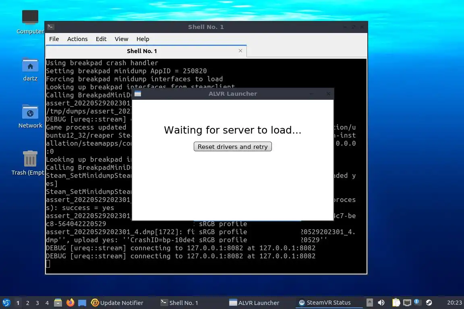Viewport: 464px width, 309px height.
Task: Click the 'Waiting for server to load...' text
Action: [232, 130]
